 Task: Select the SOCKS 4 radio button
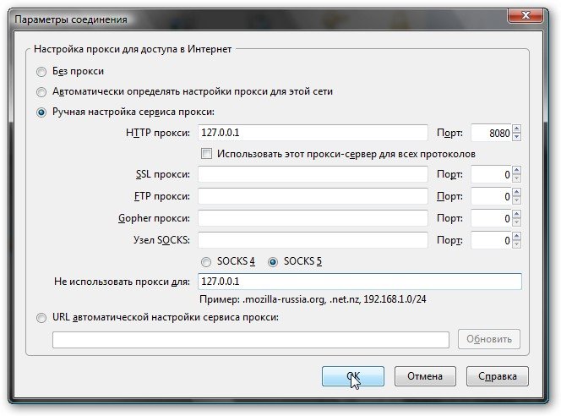(205, 262)
